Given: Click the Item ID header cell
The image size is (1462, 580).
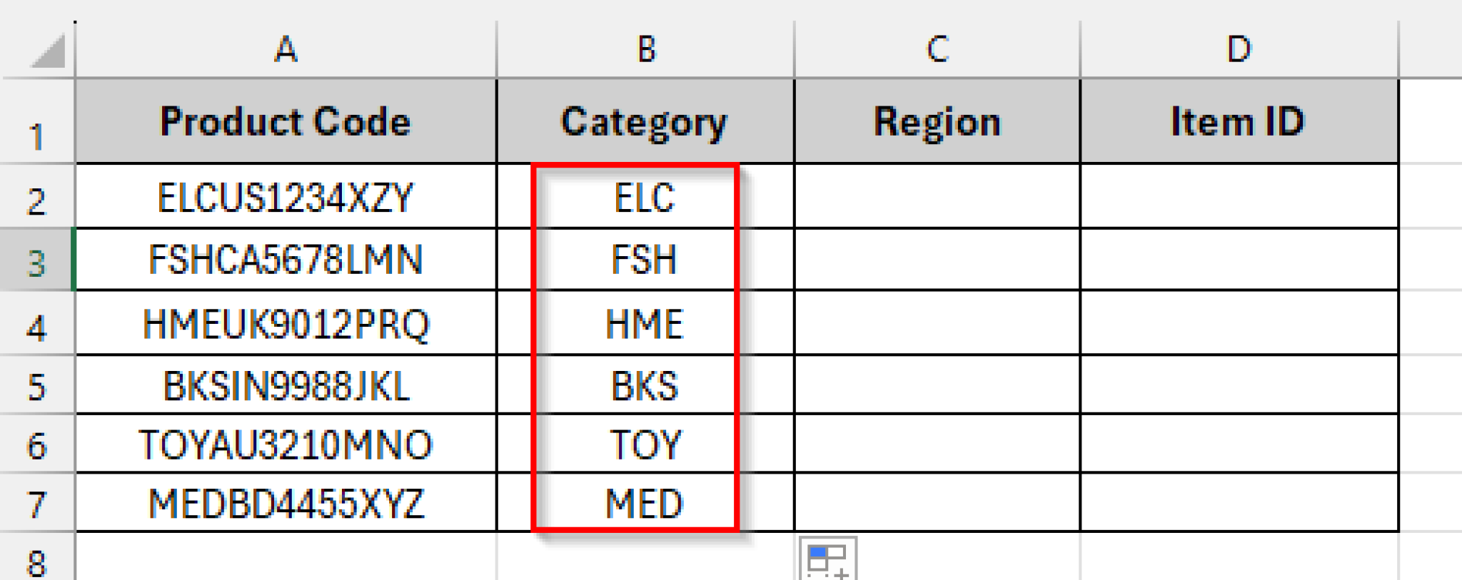Looking at the screenshot, I should tap(1239, 121).
